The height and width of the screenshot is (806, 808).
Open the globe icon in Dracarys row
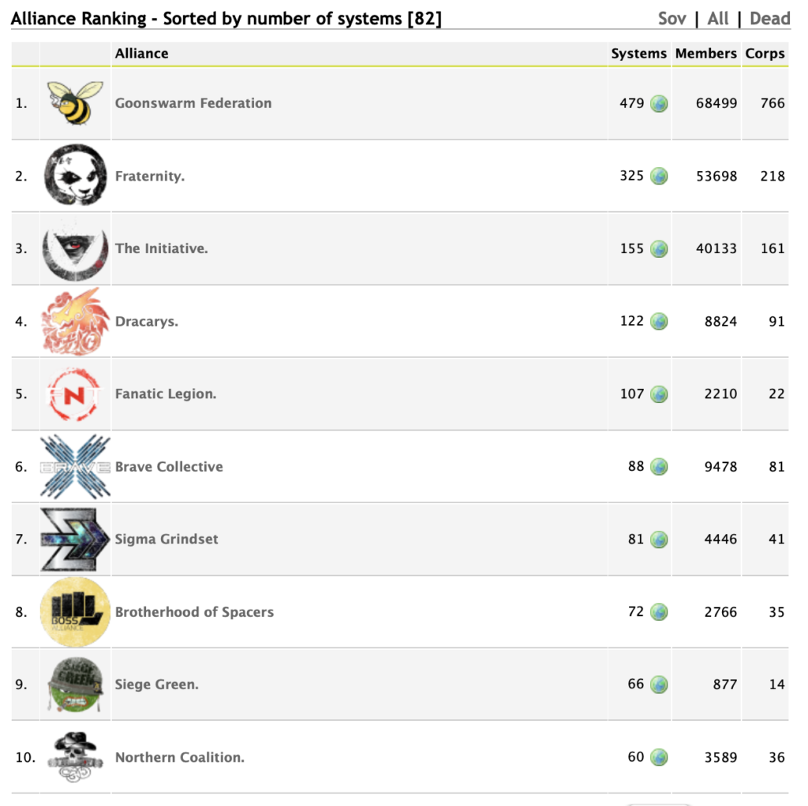[x=659, y=322]
